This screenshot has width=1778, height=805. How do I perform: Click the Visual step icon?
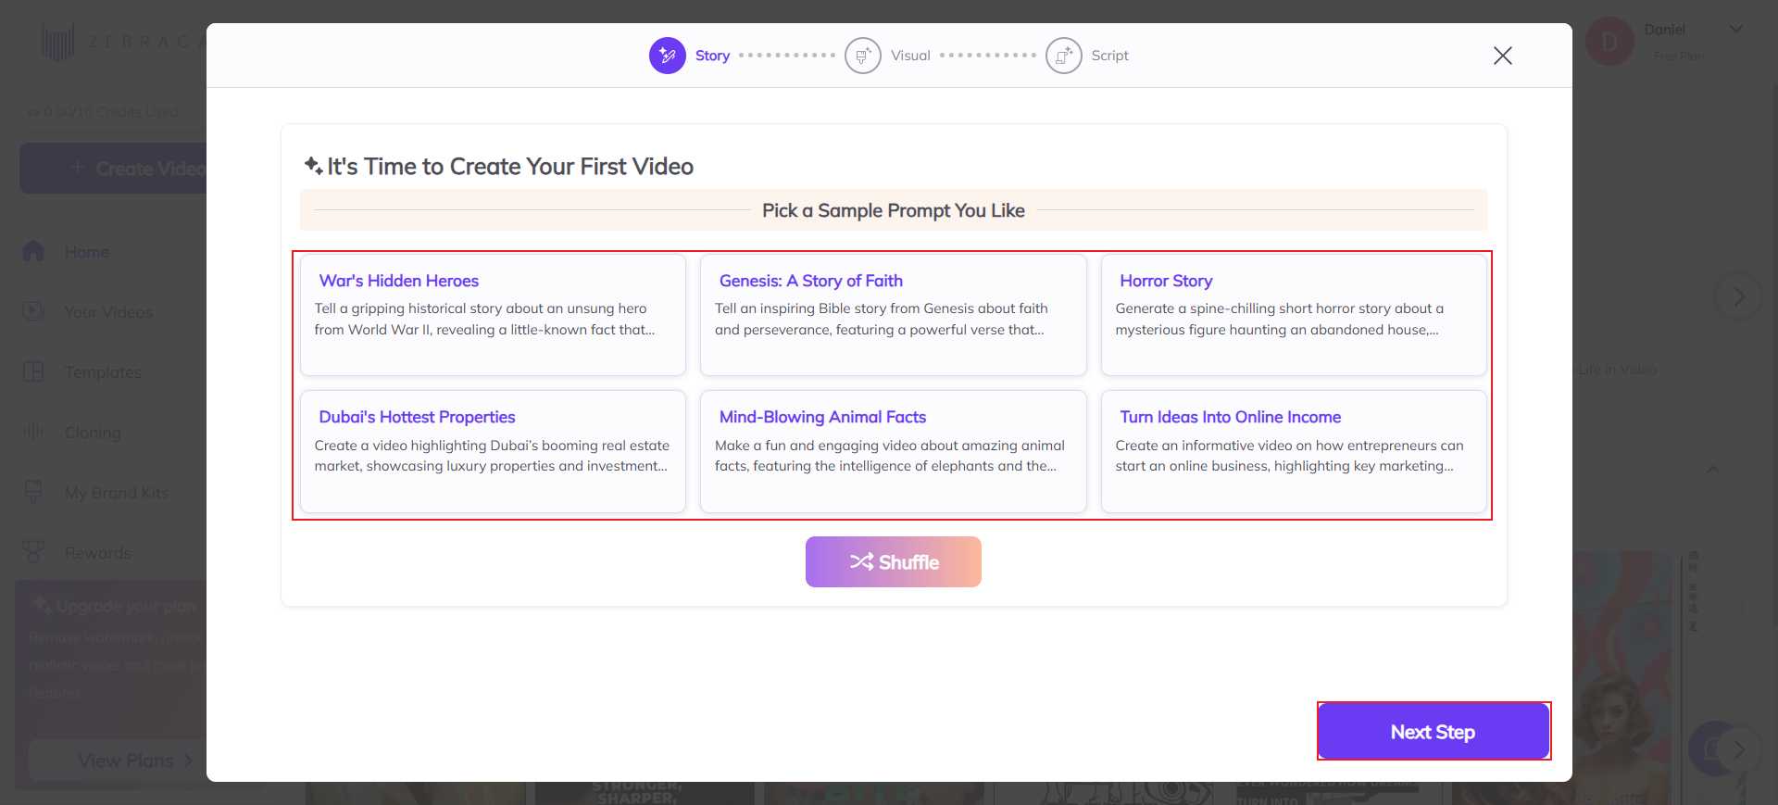coord(862,56)
